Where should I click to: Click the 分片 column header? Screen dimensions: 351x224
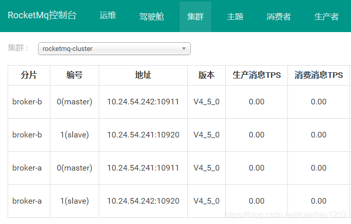[29, 75]
